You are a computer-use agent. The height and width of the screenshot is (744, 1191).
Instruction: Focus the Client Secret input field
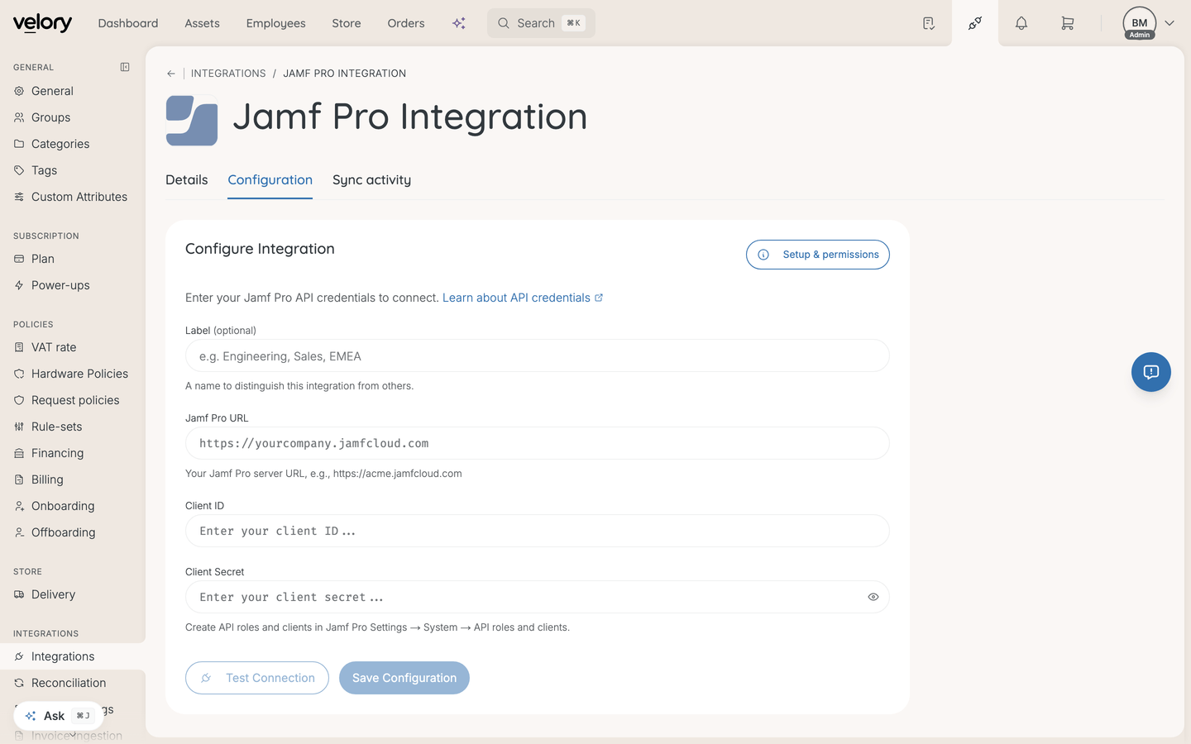pos(538,597)
